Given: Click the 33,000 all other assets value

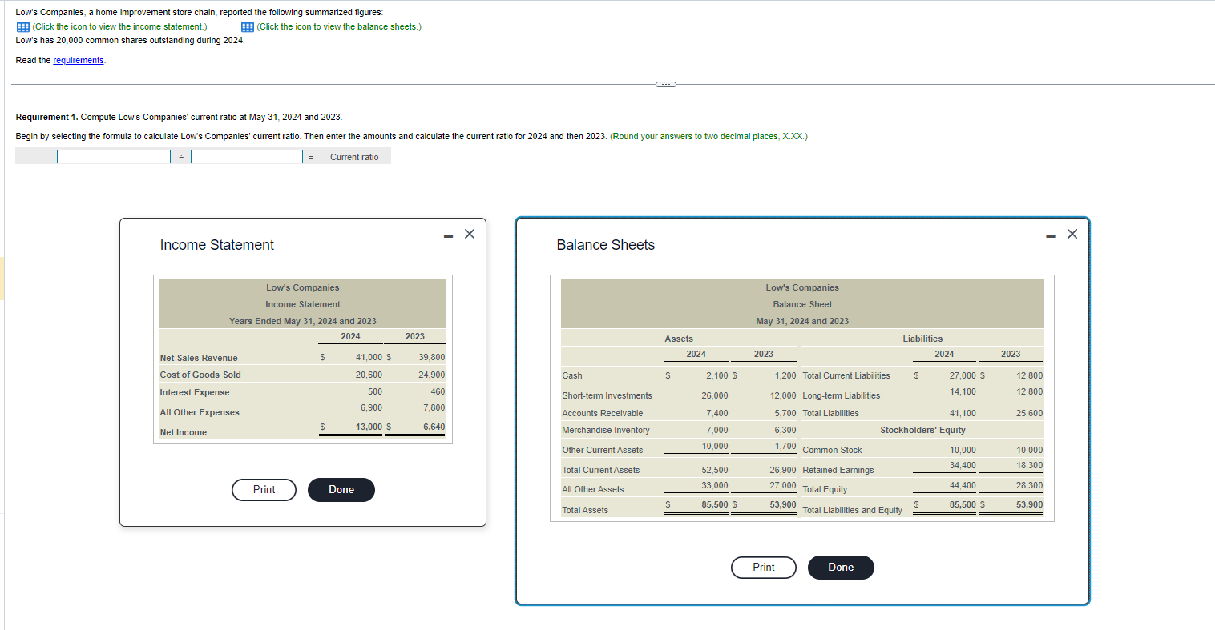Looking at the screenshot, I should click(x=715, y=485).
